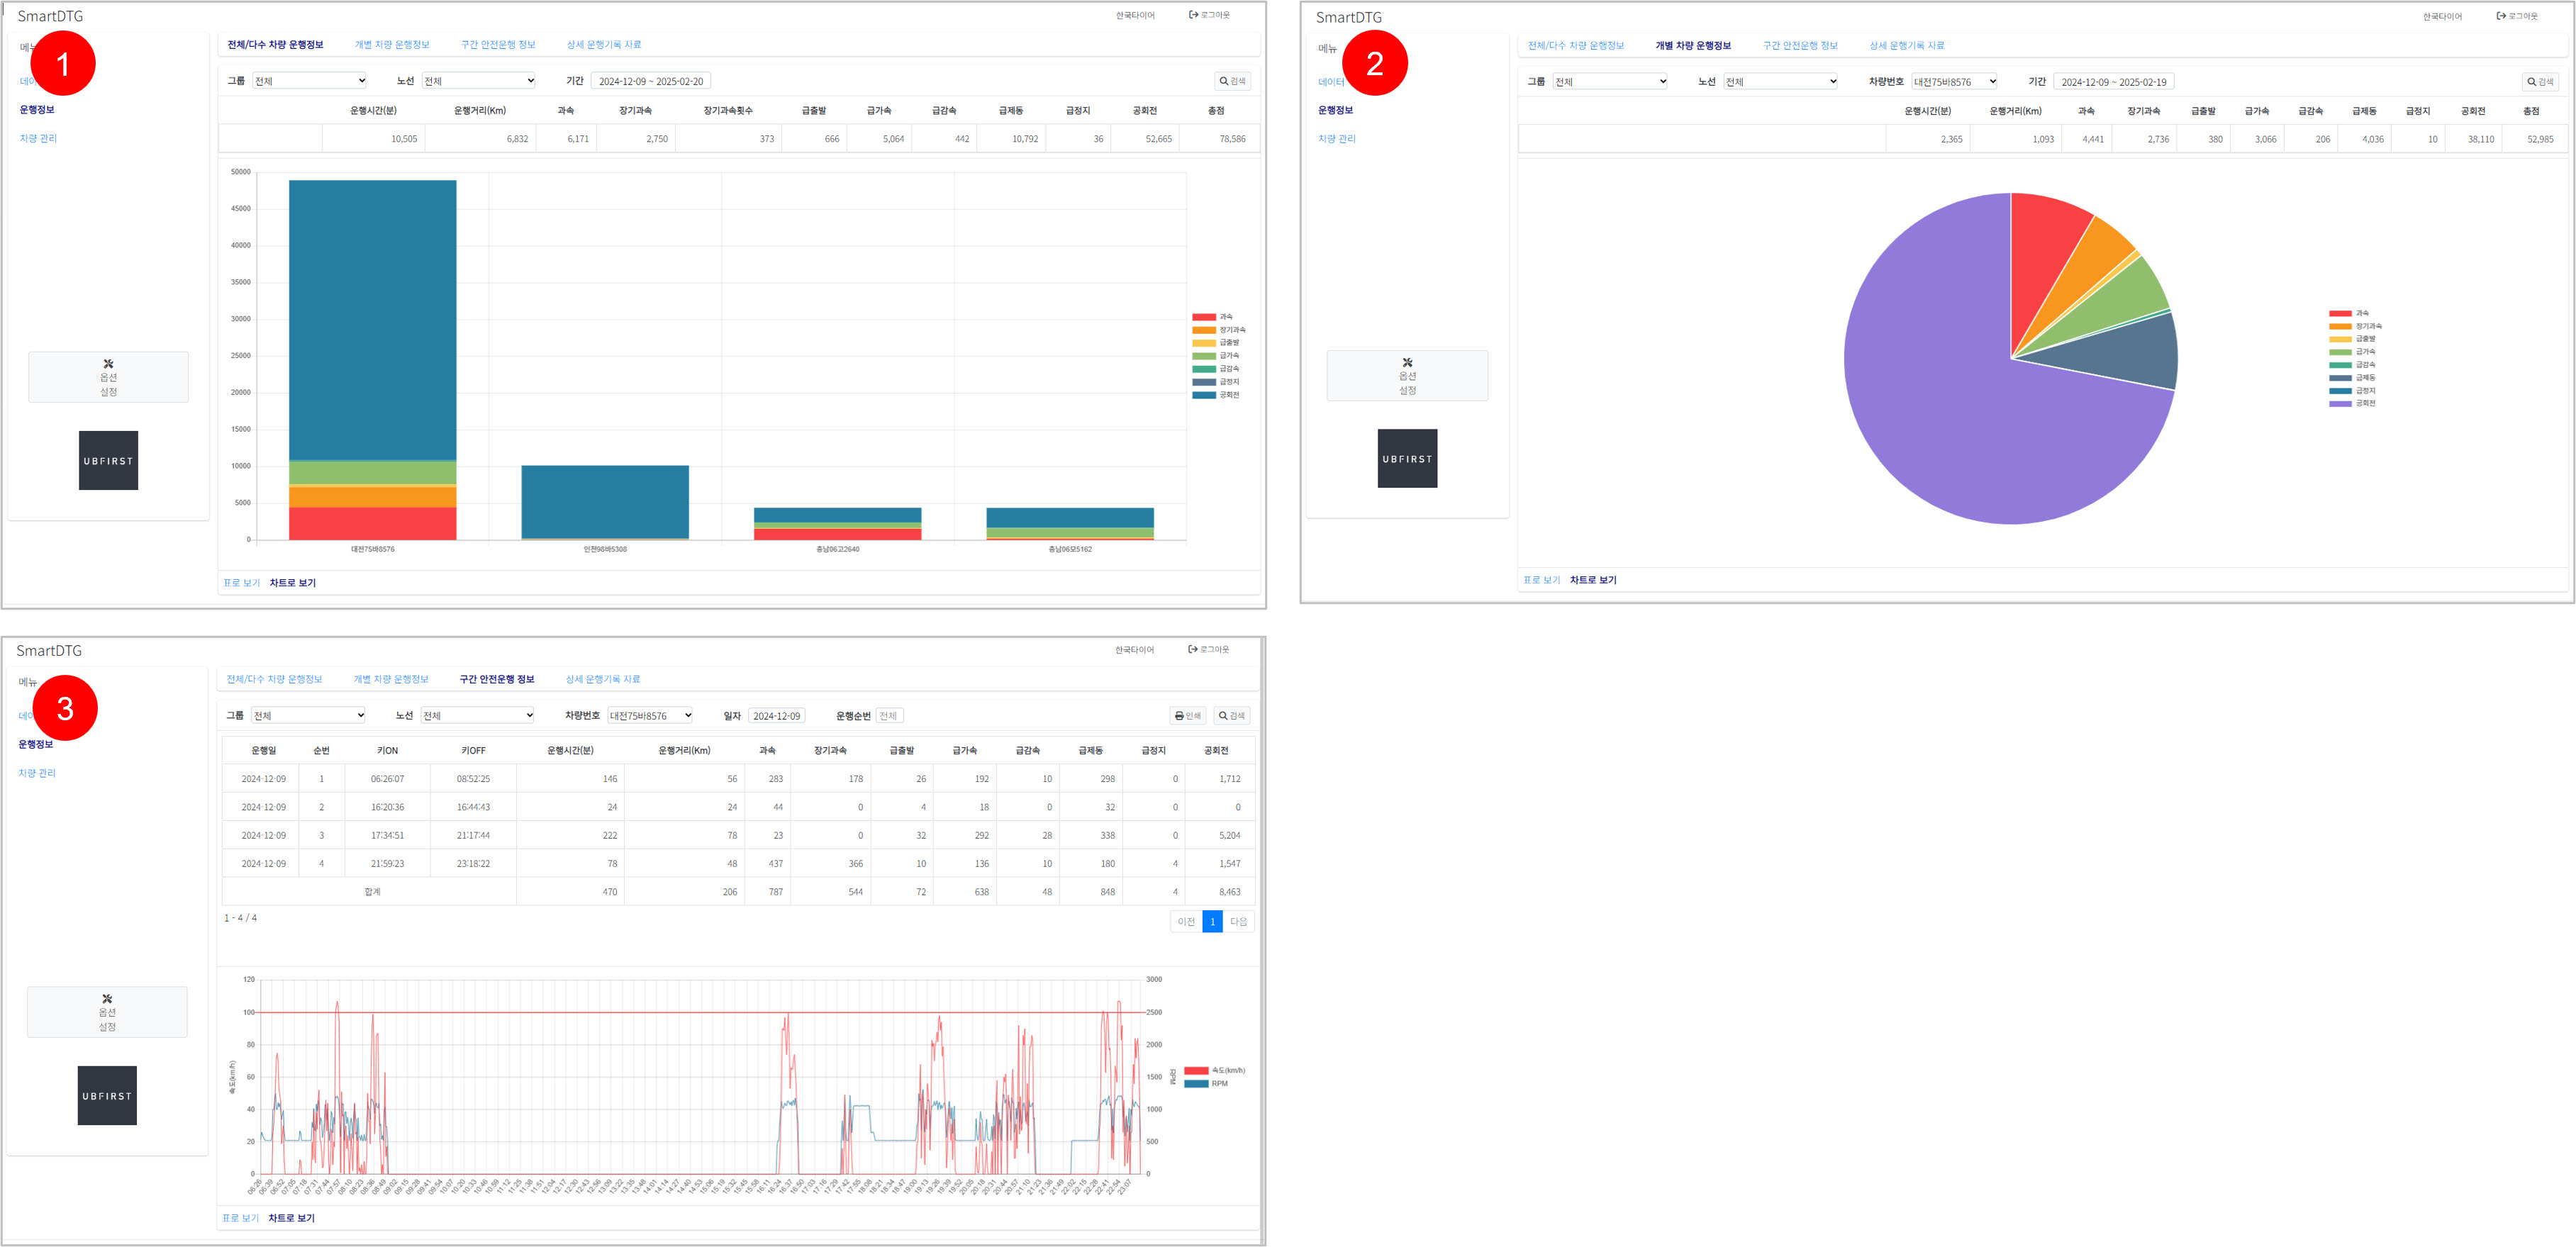Open the 노선 dropdown in screen 1

[479, 81]
